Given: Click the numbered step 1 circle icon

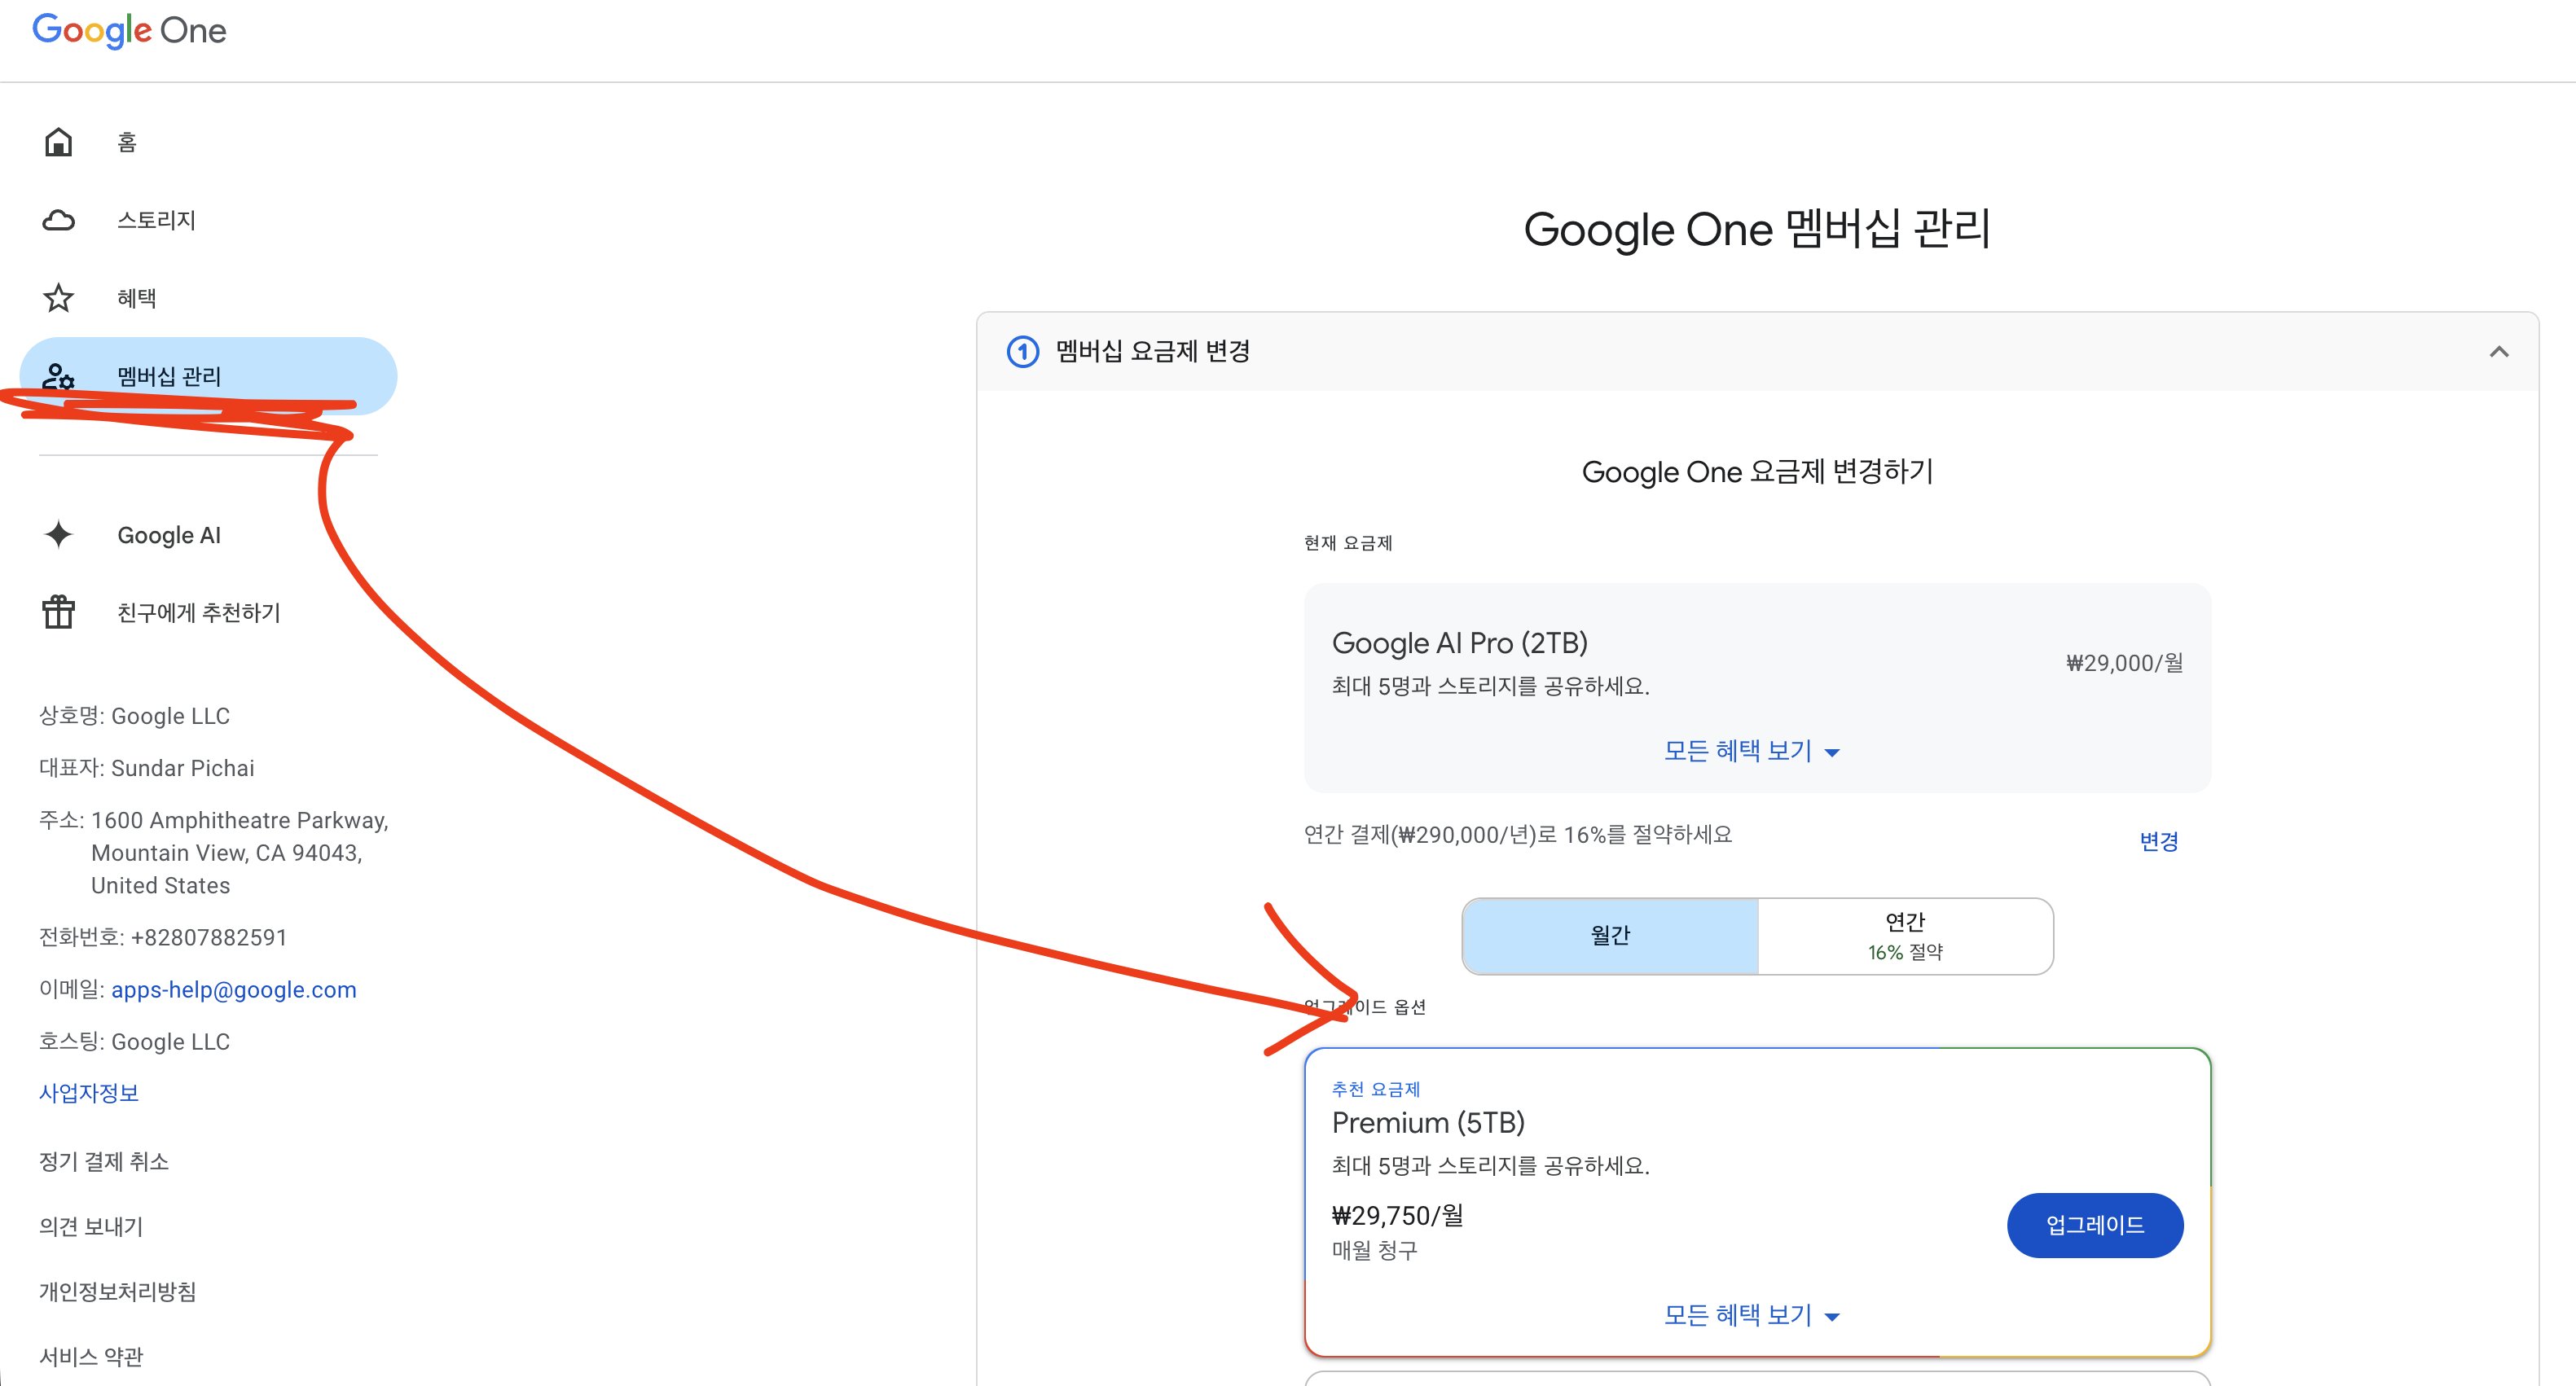Looking at the screenshot, I should tap(1022, 352).
